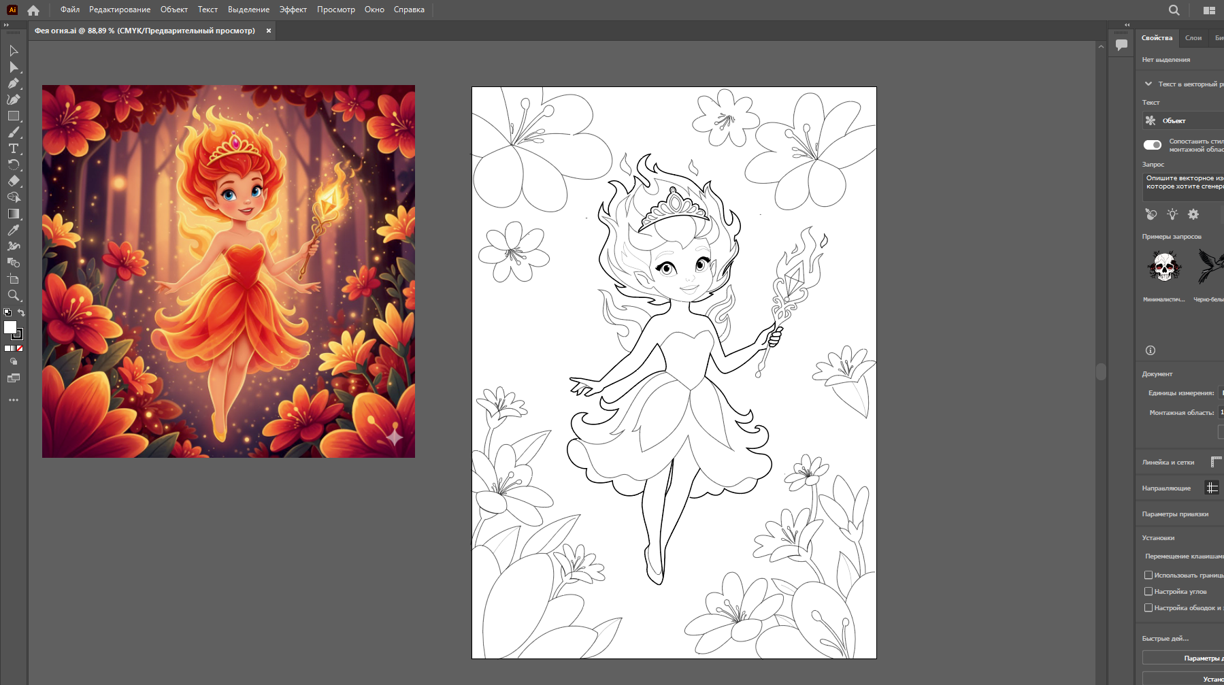
Task: Select the Rectangle tool
Action: 14,116
